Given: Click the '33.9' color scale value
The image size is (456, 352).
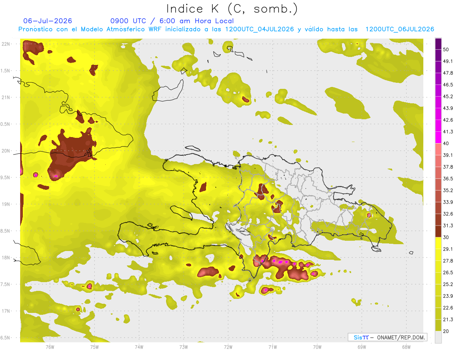Looking at the screenshot, I should pos(448,202).
